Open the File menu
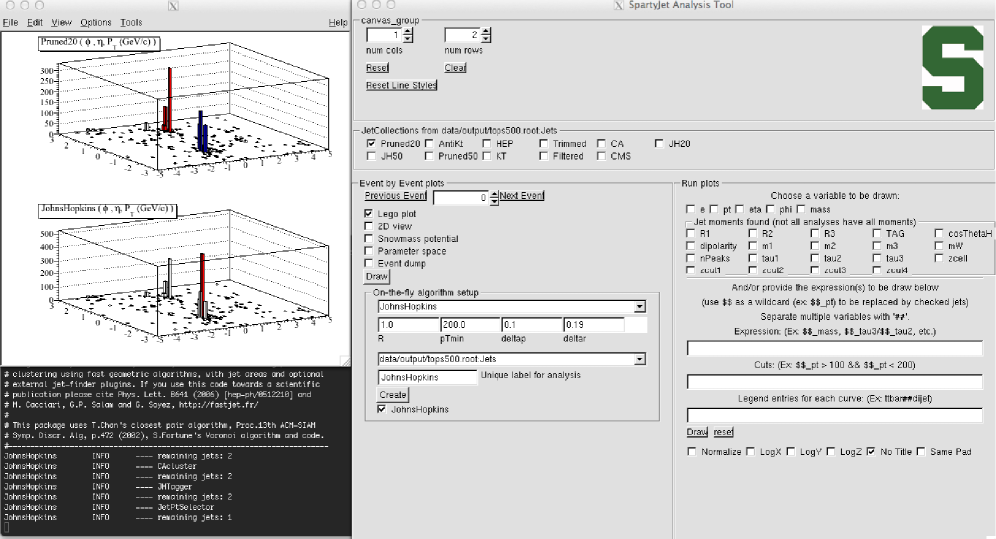The image size is (996, 539). click(x=10, y=22)
